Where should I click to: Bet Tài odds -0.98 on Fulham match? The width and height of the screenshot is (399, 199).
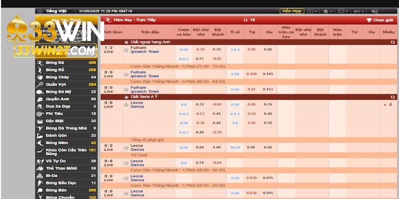(x=251, y=49)
